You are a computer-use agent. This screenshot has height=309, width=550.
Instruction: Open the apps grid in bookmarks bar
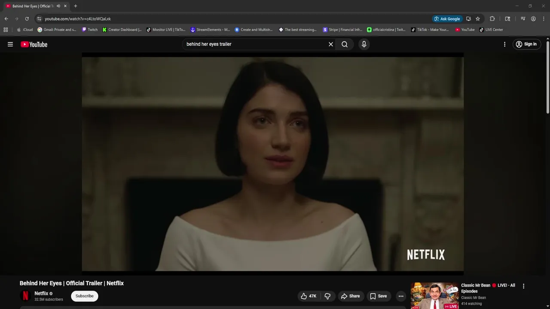pyautogui.click(x=6, y=30)
